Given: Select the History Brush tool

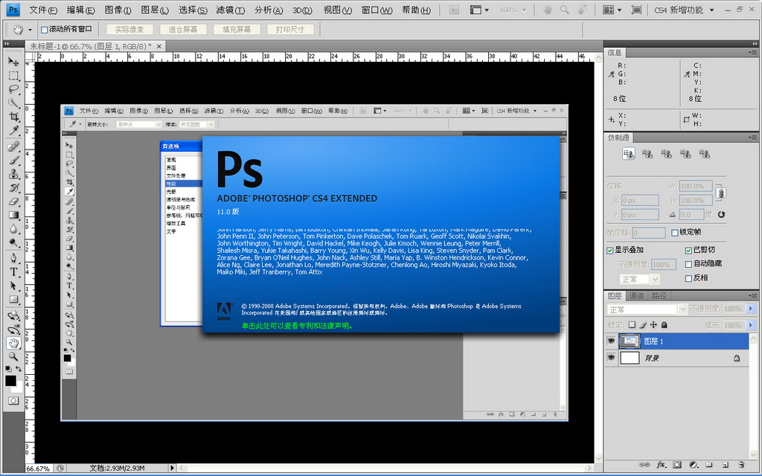Looking at the screenshot, I should [x=13, y=187].
